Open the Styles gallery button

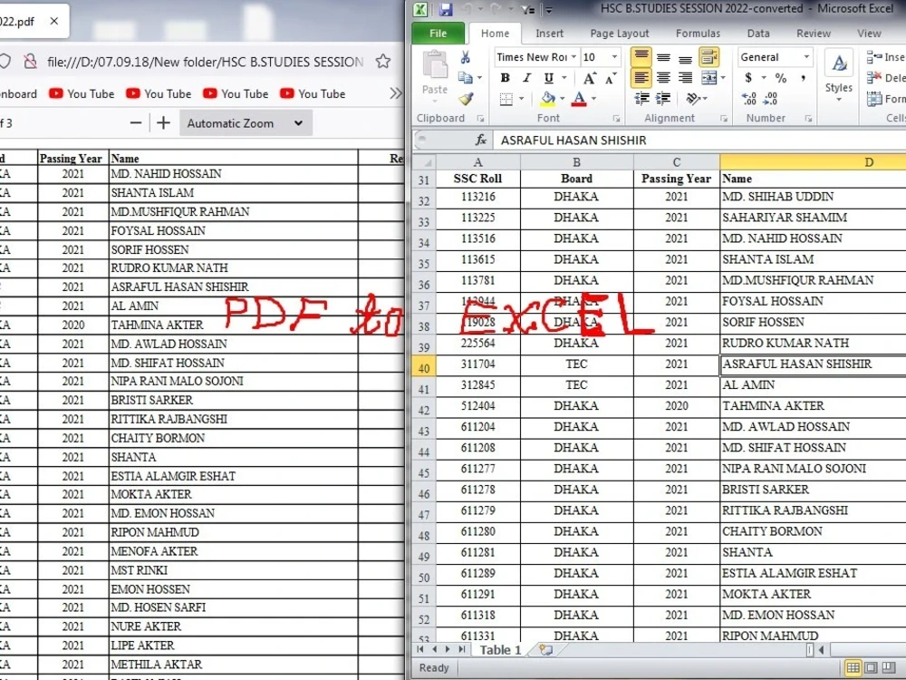[838, 77]
